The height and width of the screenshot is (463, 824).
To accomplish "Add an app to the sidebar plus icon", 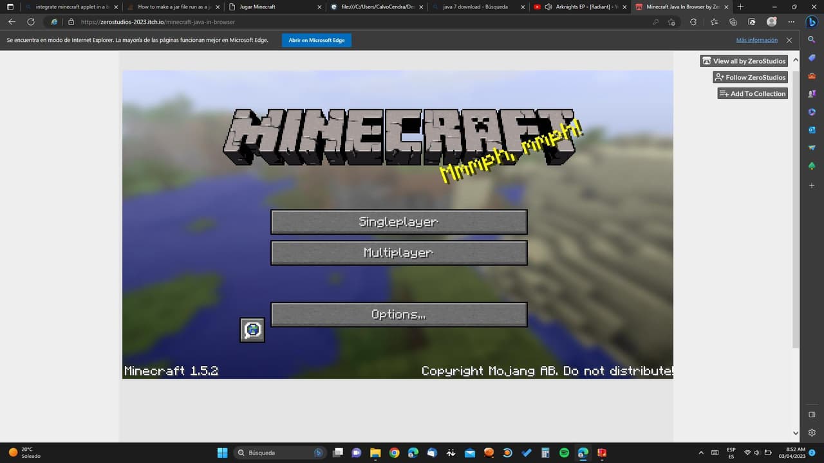I will point(812,185).
